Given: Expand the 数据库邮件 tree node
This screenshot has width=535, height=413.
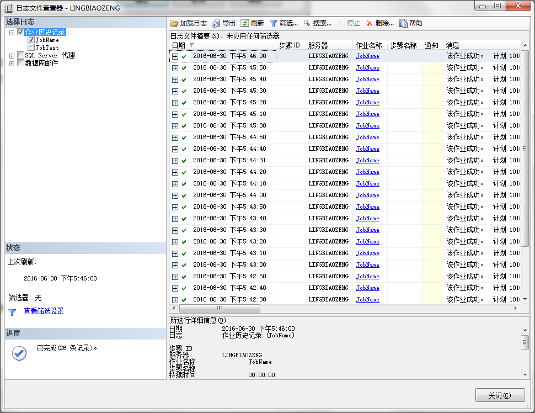Looking at the screenshot, I should tap(12, 63).
